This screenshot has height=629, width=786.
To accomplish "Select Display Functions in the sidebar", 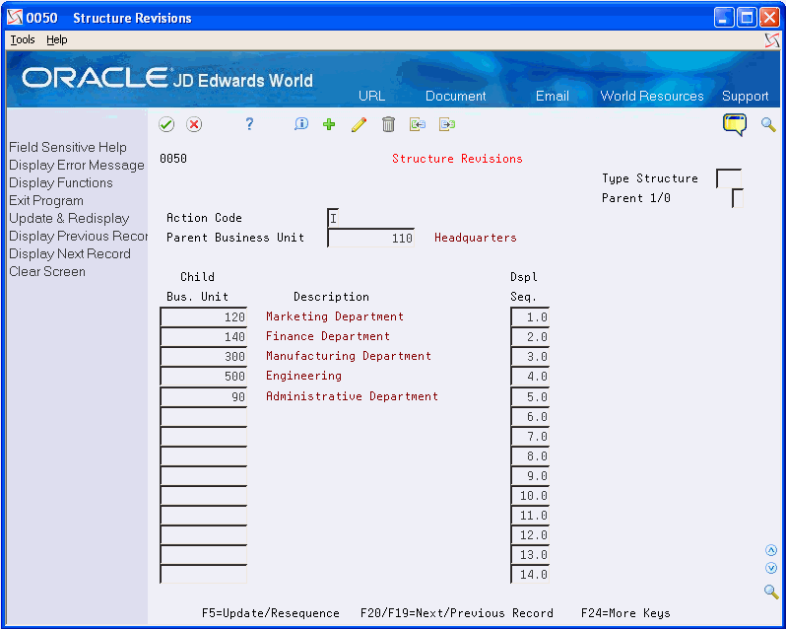I will [61, 182].
